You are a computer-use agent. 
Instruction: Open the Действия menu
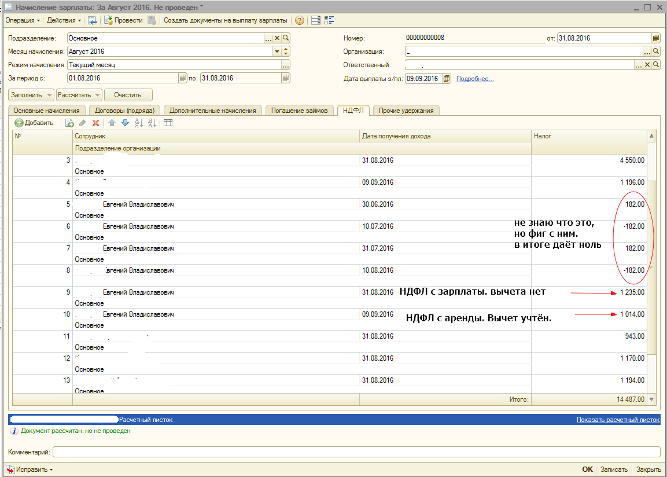(64, 20)
